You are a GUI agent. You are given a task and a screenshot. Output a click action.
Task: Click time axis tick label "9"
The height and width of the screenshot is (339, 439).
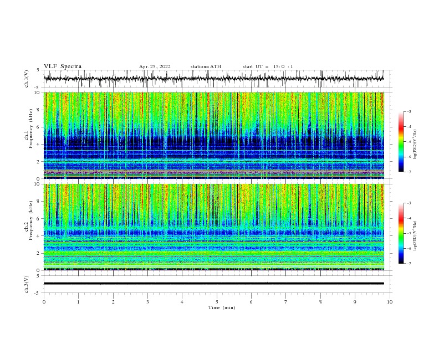(355, 302)
